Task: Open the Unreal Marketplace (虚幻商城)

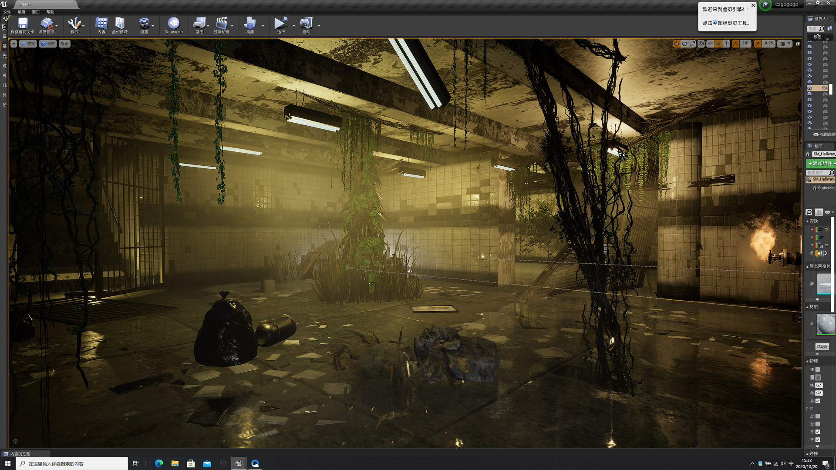Action: (x=120, y=23)
